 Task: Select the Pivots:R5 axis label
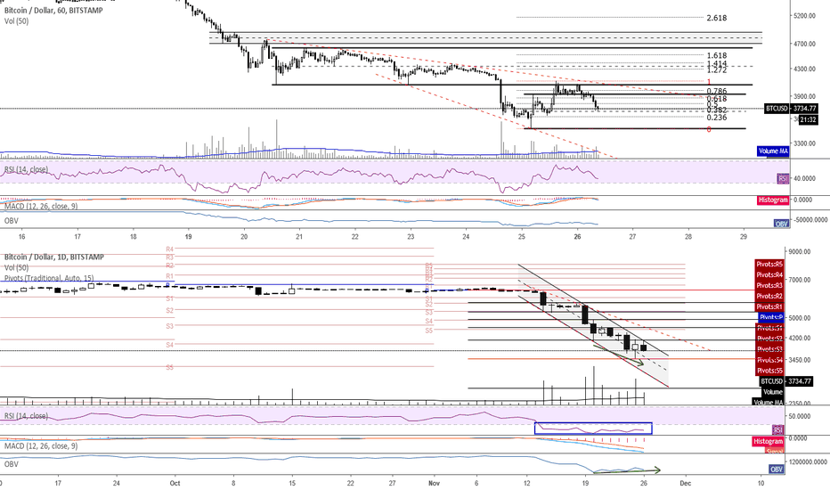point(769,264)
